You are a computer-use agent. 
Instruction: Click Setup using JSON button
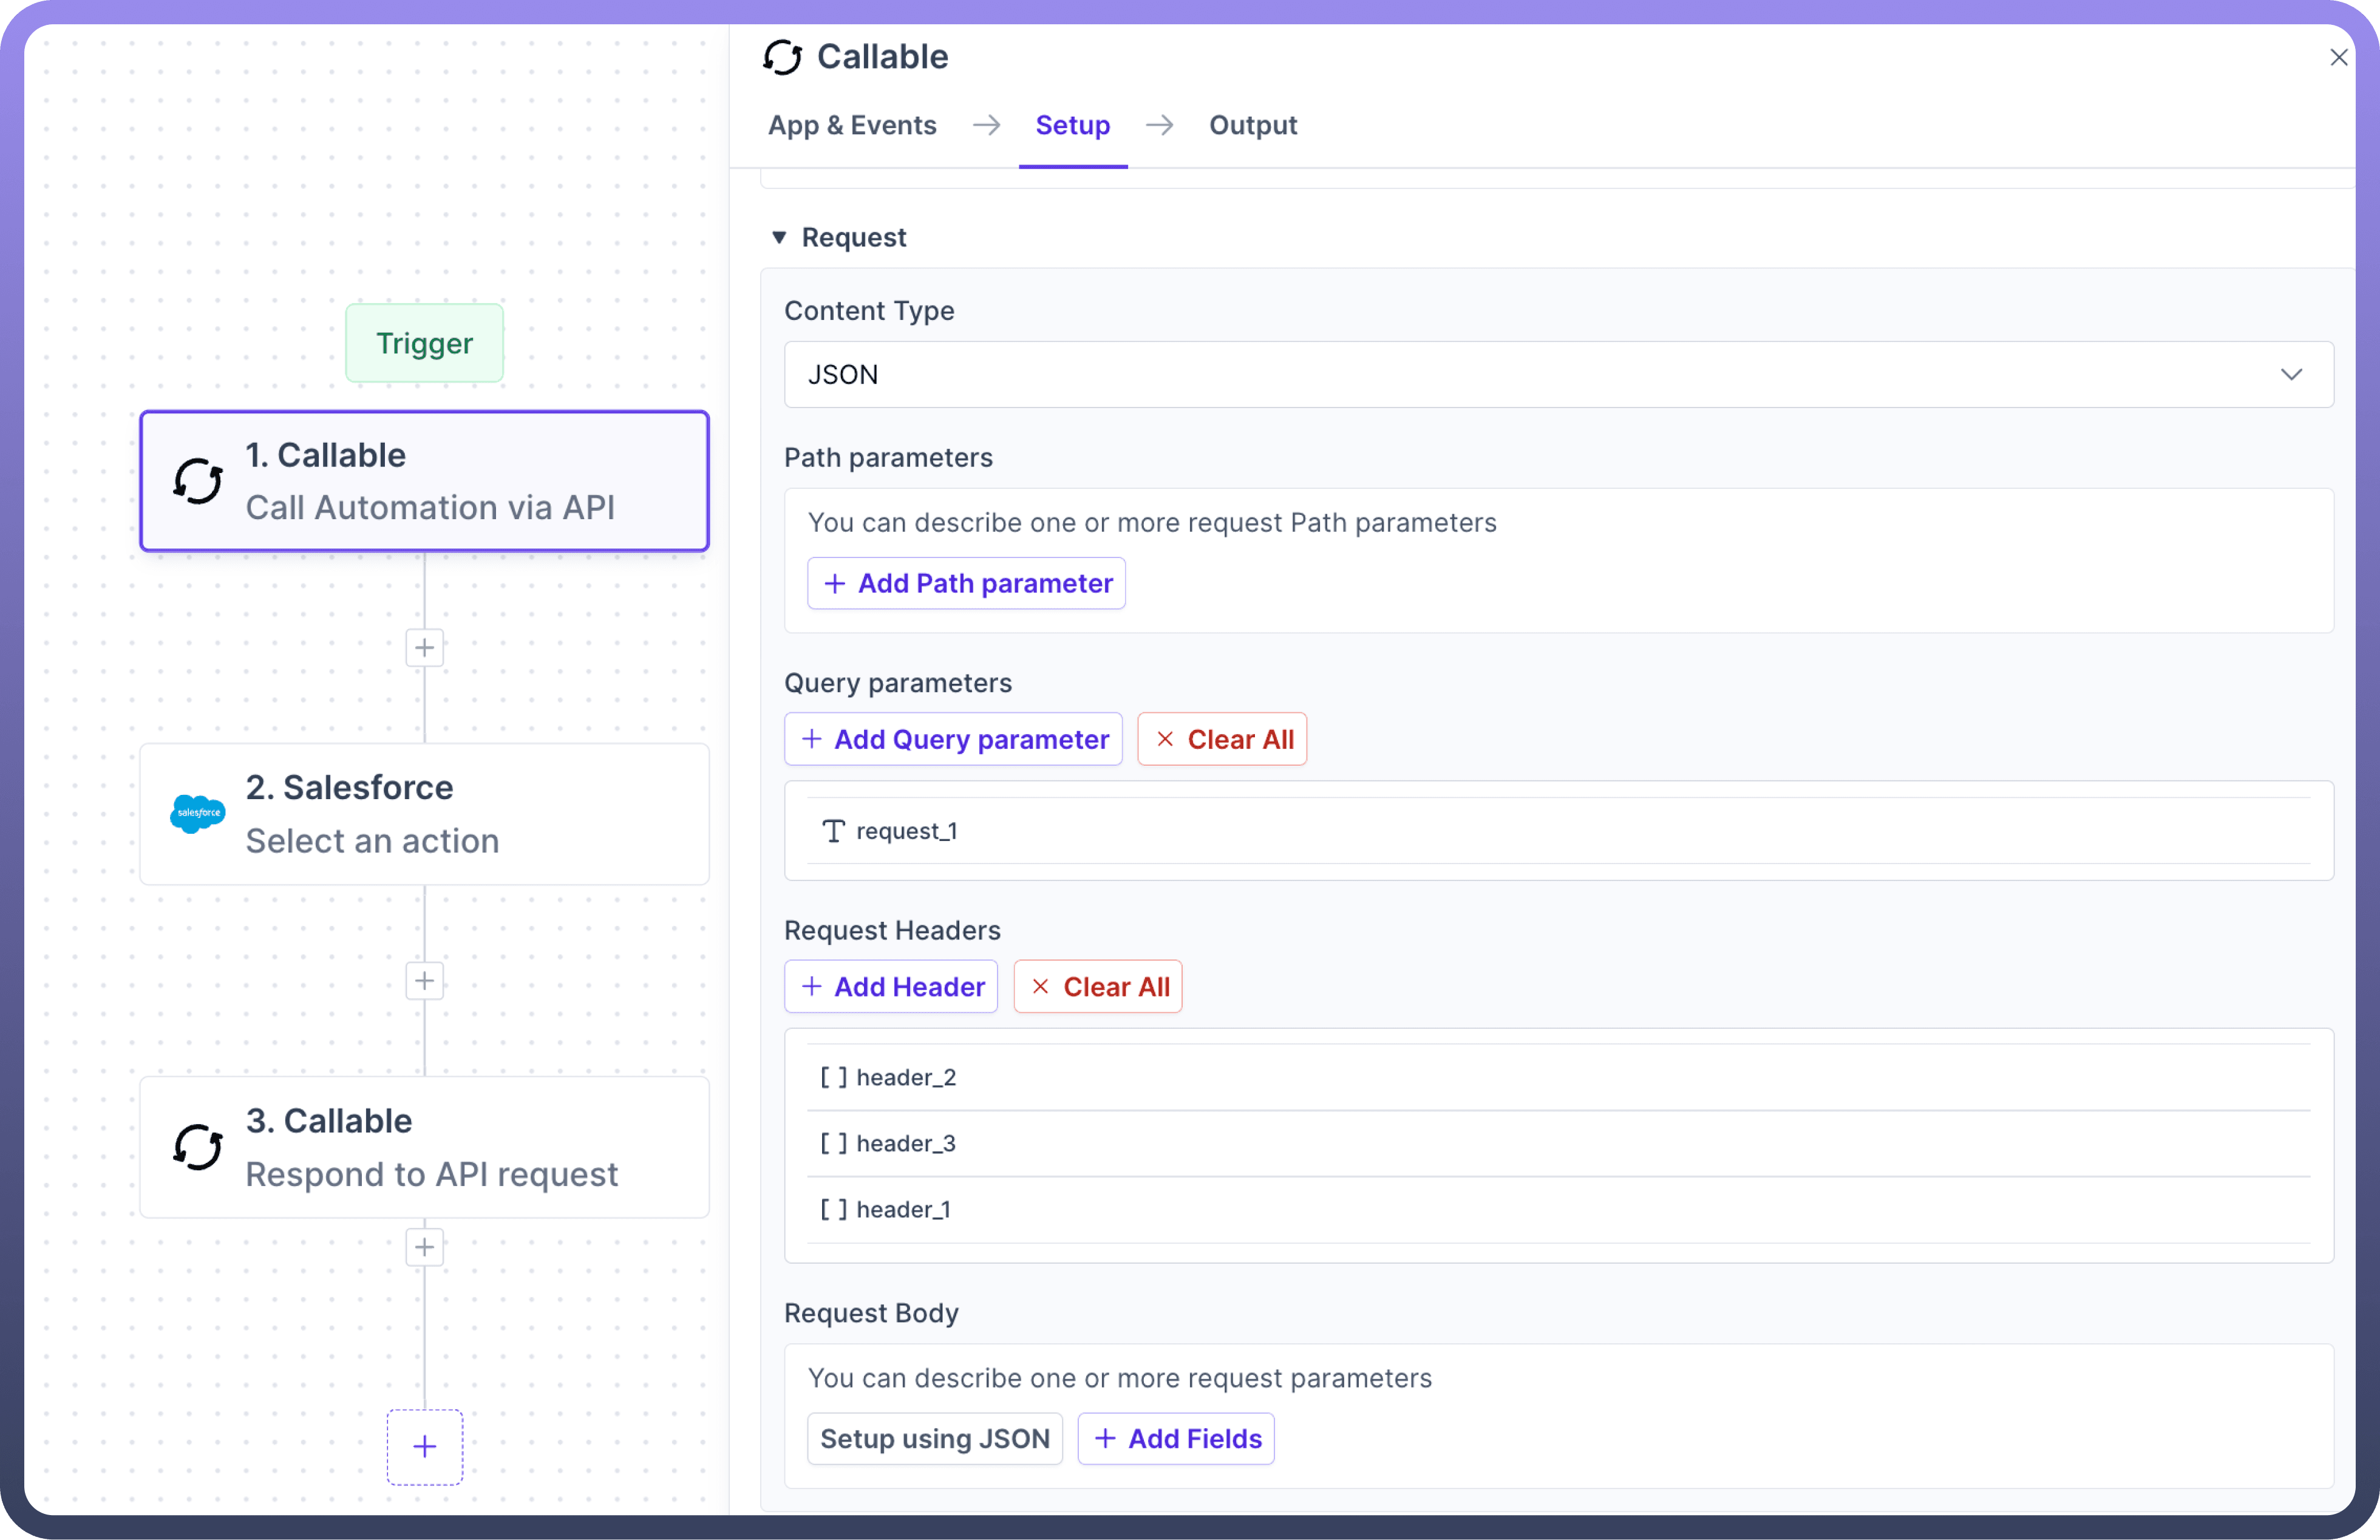tap(934, 1438)
